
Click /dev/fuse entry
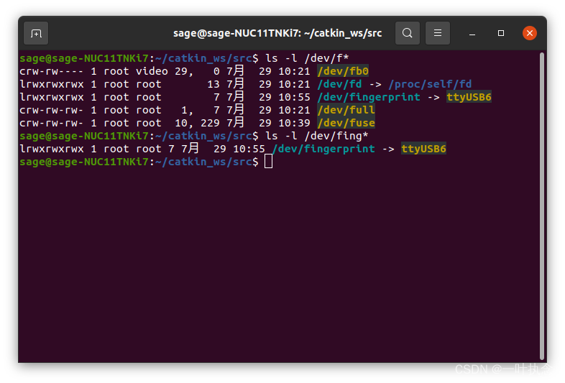click(x=346, y=123)
